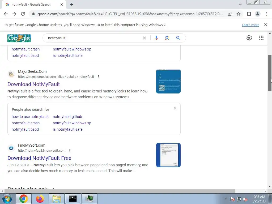Click the notmyfault search input field

pos(94,38)
